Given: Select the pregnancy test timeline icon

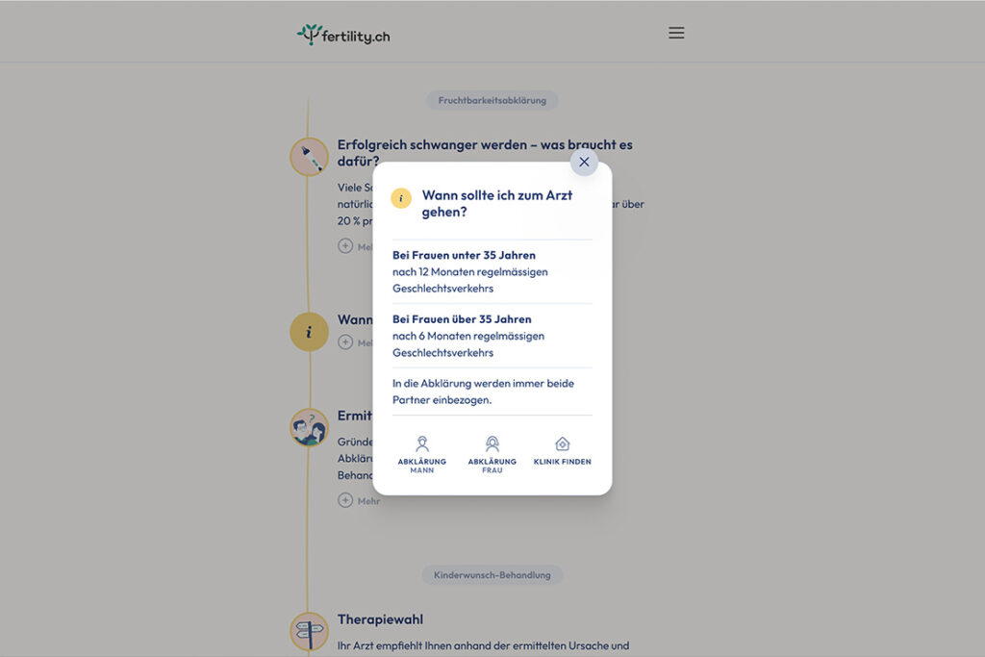Looking at the screenshot, I should tap(309, 157).
